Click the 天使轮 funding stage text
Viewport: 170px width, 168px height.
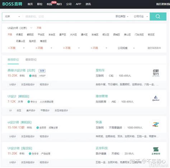coord(115,154)
